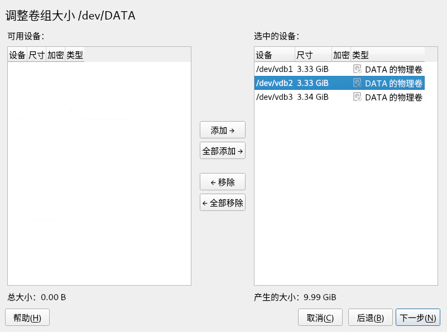Click the physical volume icon for /dev/vdb3
This screenshot has height=332, width=447.
(x=357, y=97)
